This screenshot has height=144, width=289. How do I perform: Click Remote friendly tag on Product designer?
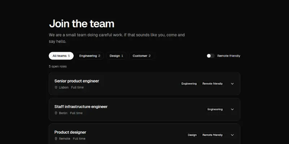click(x=212, y=135)
